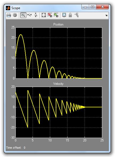The height and width of the screenshot is (157, 115).
Task: Click inside the Position plot area
Action: click(x=59, y=53)
